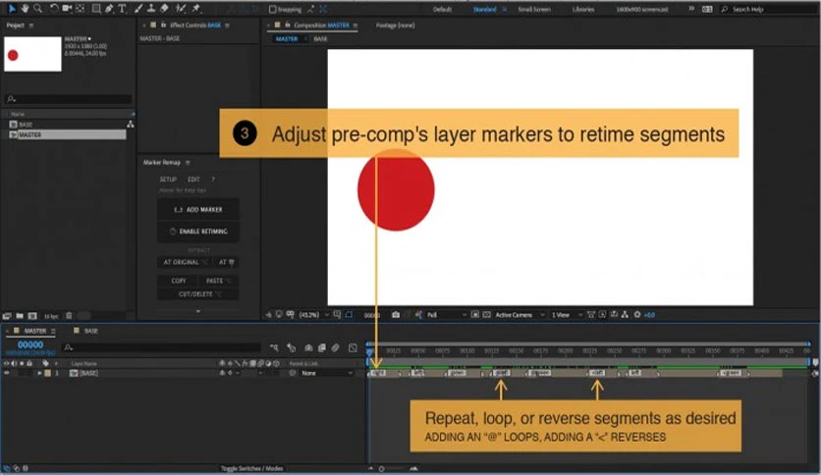Toggle the Shy layers timeline switch
821x475 pixels.
(308, 347)
